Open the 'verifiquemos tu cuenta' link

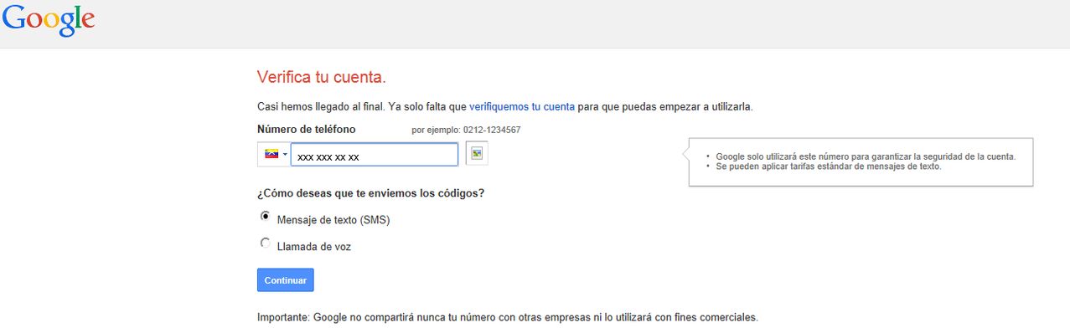coord(522,107)
